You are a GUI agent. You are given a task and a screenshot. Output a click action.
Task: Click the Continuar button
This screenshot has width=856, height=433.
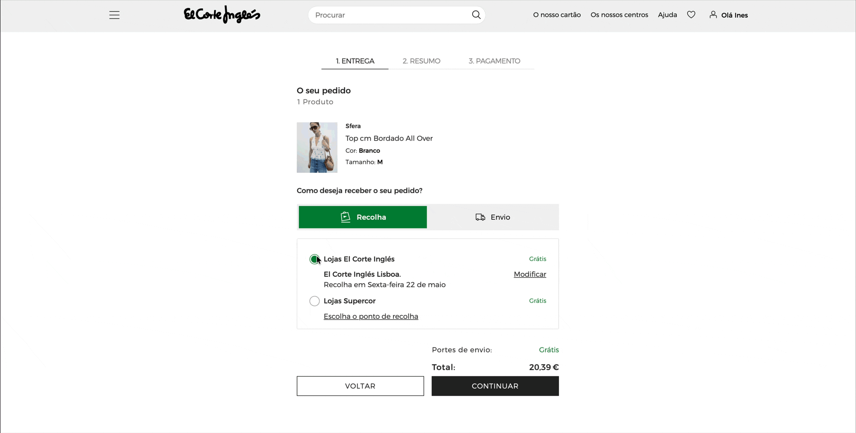495,386
